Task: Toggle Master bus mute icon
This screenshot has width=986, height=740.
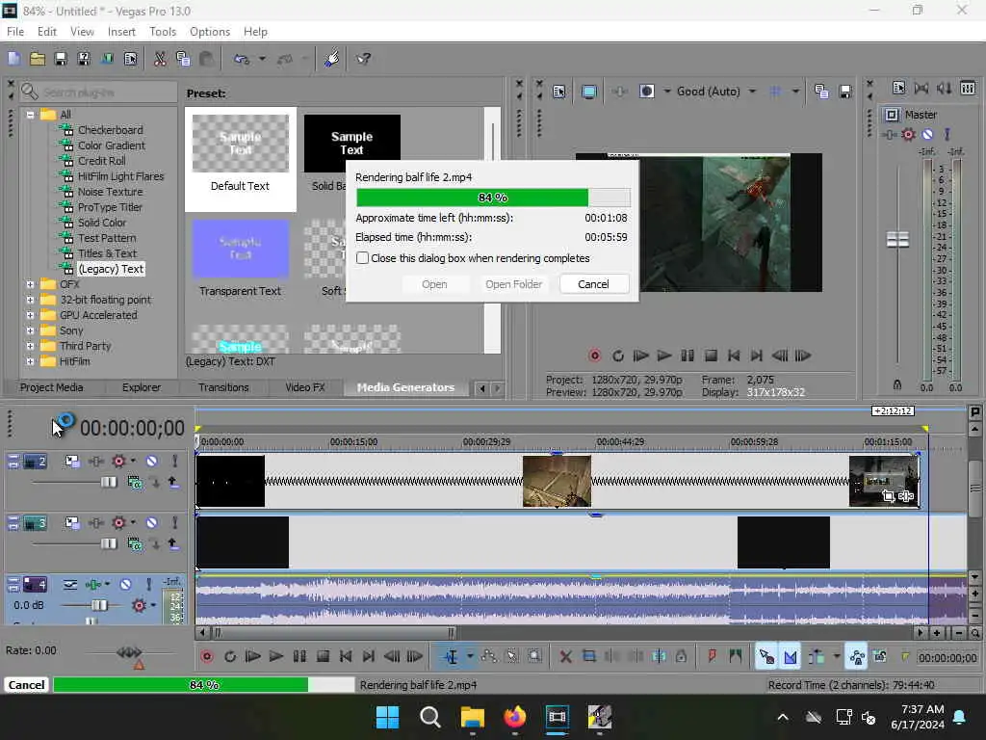Action: click(927, 135)
